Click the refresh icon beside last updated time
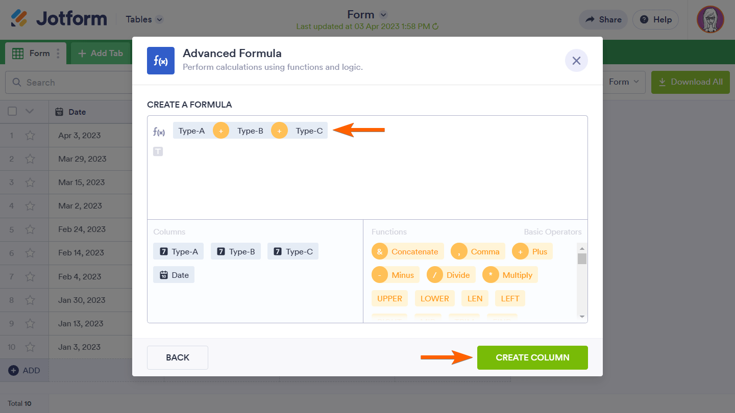Viewport: 735px width, 413px height. [435, 27]
